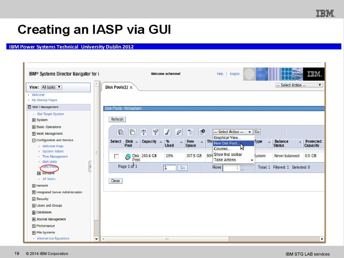Image resolution: width=344 pixels, height=258 pixels.
Task: Click Go next to page number field
Action: 182,168
